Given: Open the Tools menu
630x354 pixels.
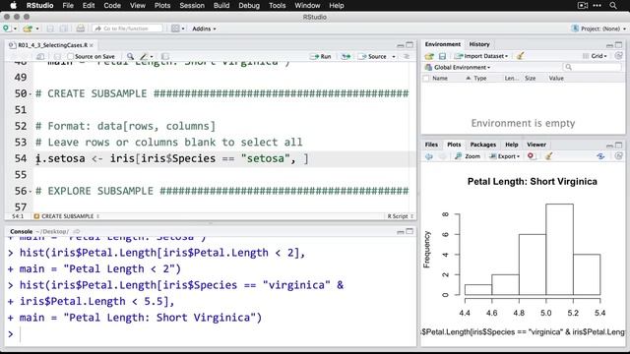Looking at the screenshot, I should coord(277,5).
